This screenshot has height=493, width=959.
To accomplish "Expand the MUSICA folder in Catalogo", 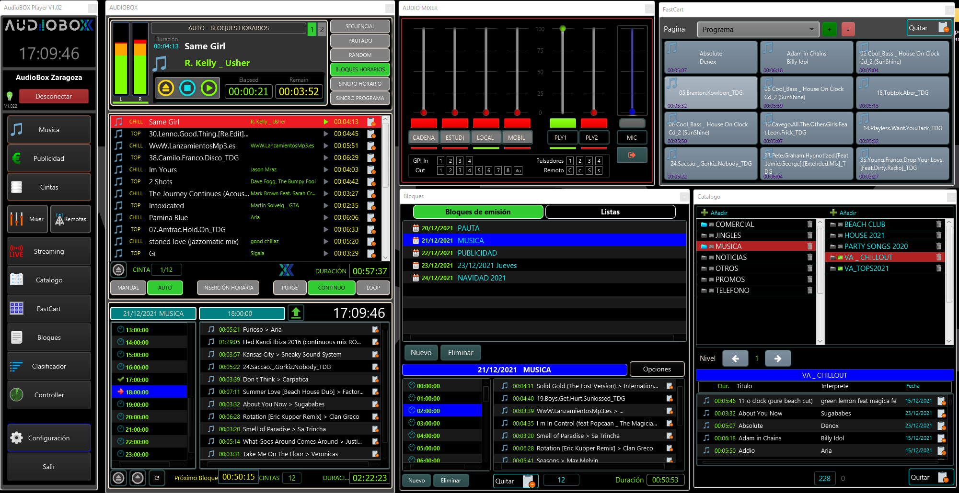I will point(704,246).
